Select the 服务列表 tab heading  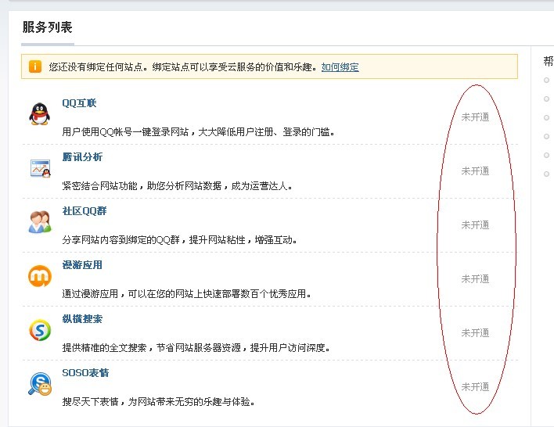point(48,27)
